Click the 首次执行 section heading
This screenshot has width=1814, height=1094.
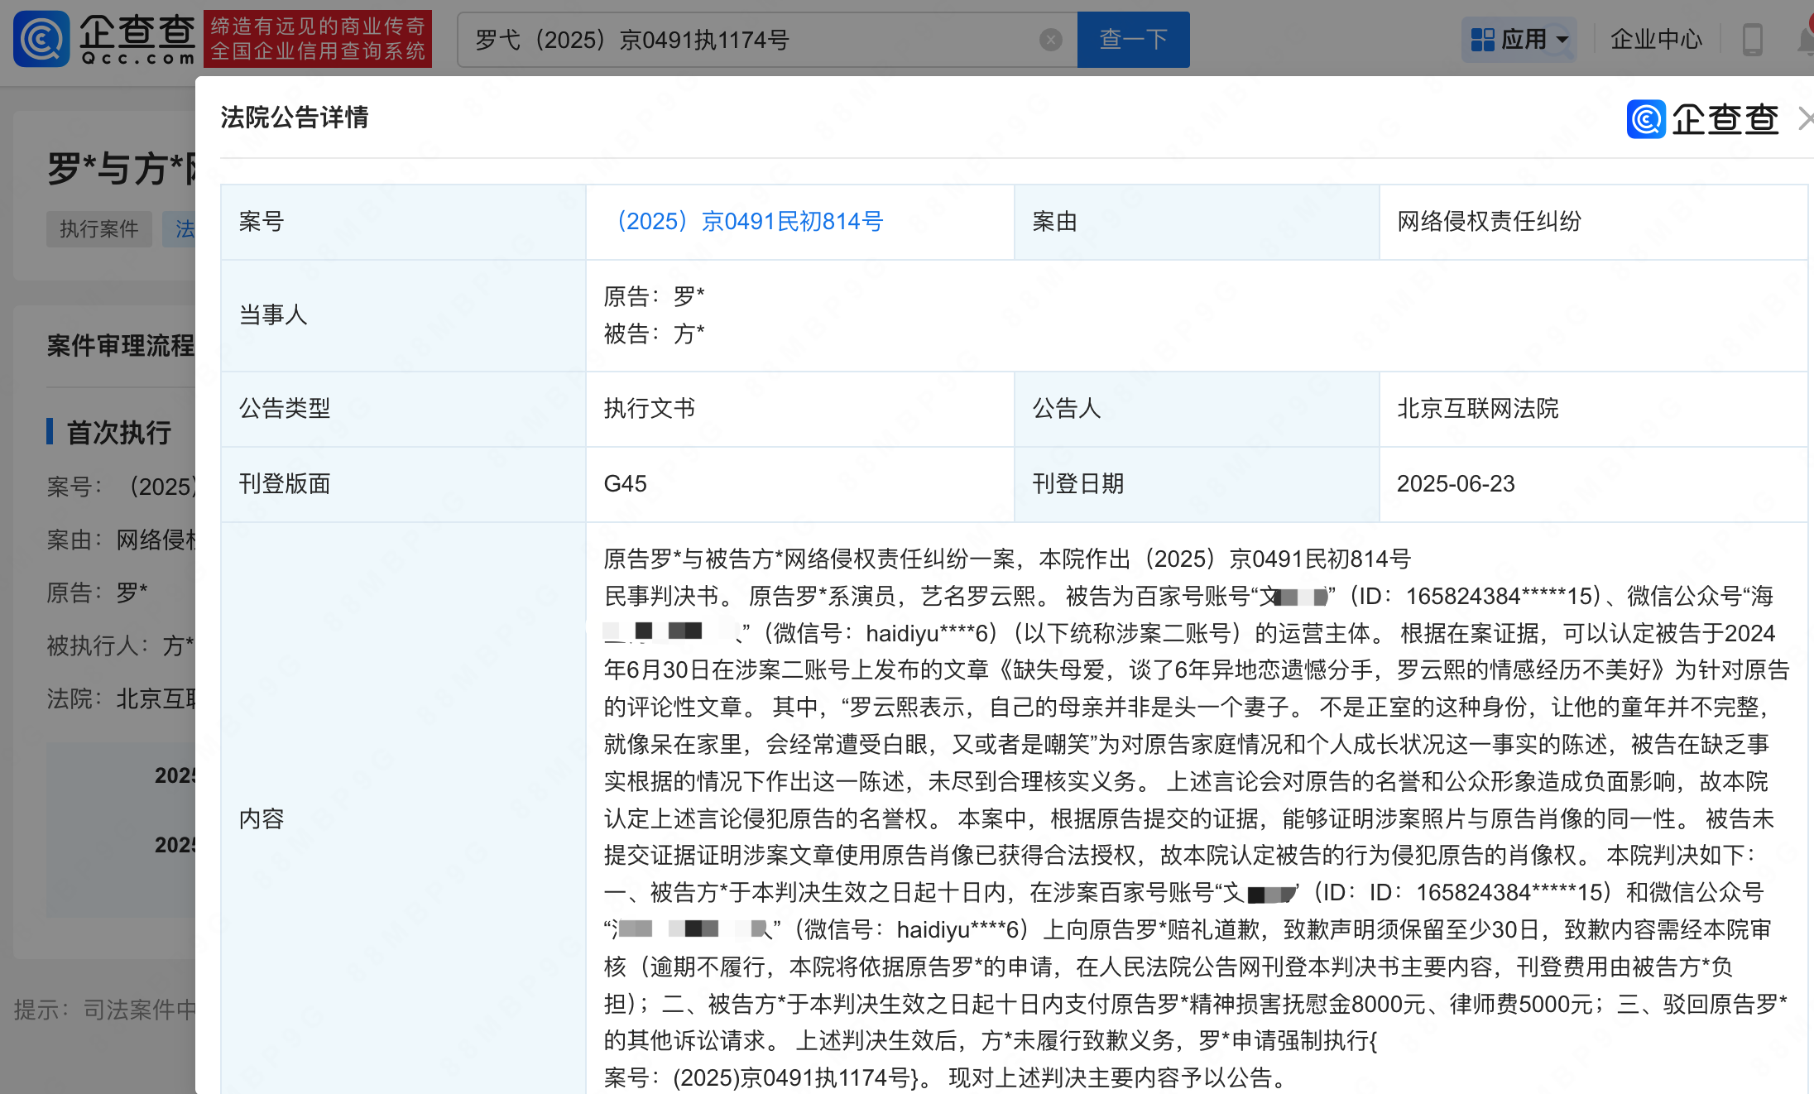(118, 432)
